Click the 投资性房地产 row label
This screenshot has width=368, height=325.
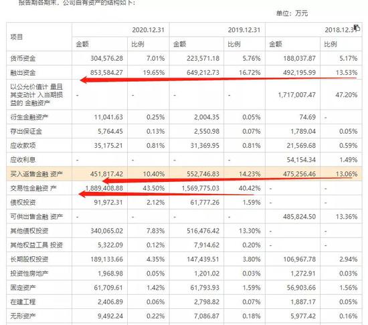click(29, 274)
